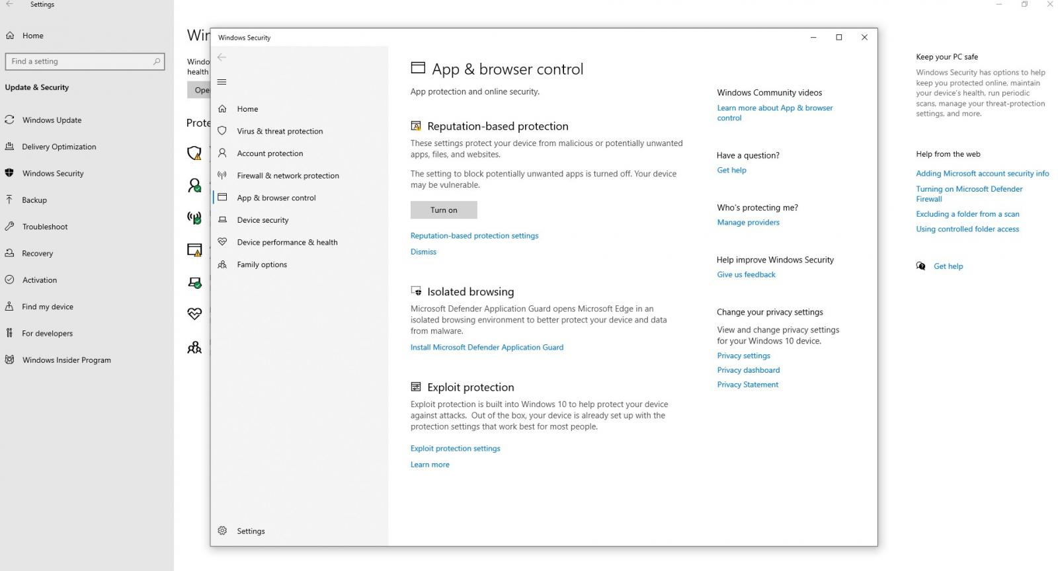The width and height of the screenshot is (1058, 571).
Task: Open Virus & threat protection shield icon
Action: click(222, 131)
